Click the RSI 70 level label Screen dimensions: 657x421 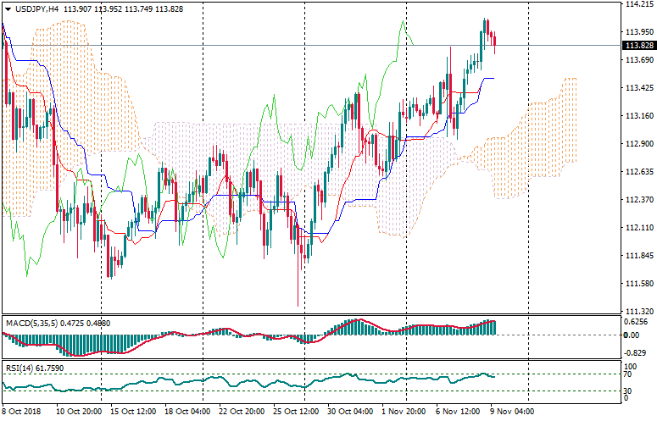click(x=629, y=374)
